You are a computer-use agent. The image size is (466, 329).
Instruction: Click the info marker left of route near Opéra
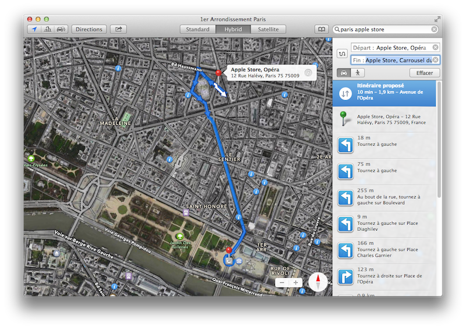pyautogui.click(x=188, y=95)
